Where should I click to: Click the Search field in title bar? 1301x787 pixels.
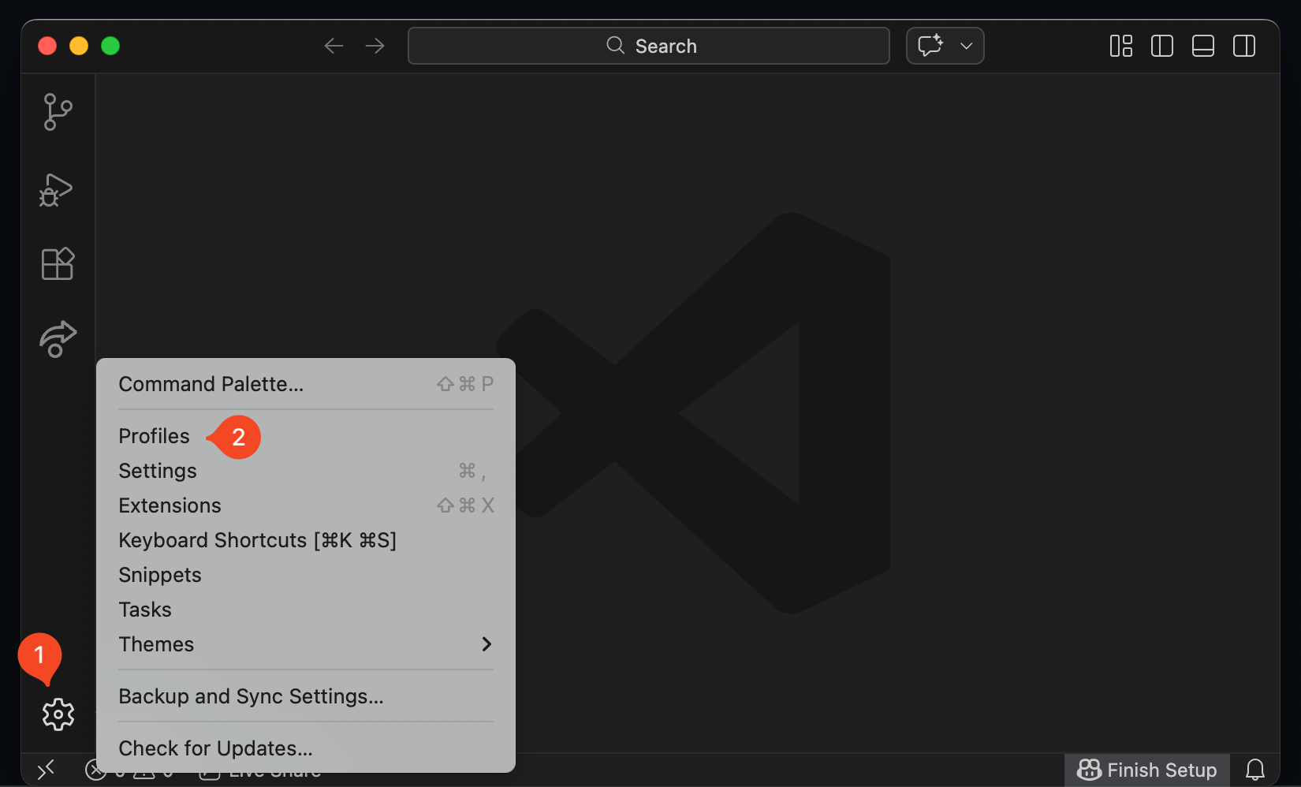click(649, 46)
